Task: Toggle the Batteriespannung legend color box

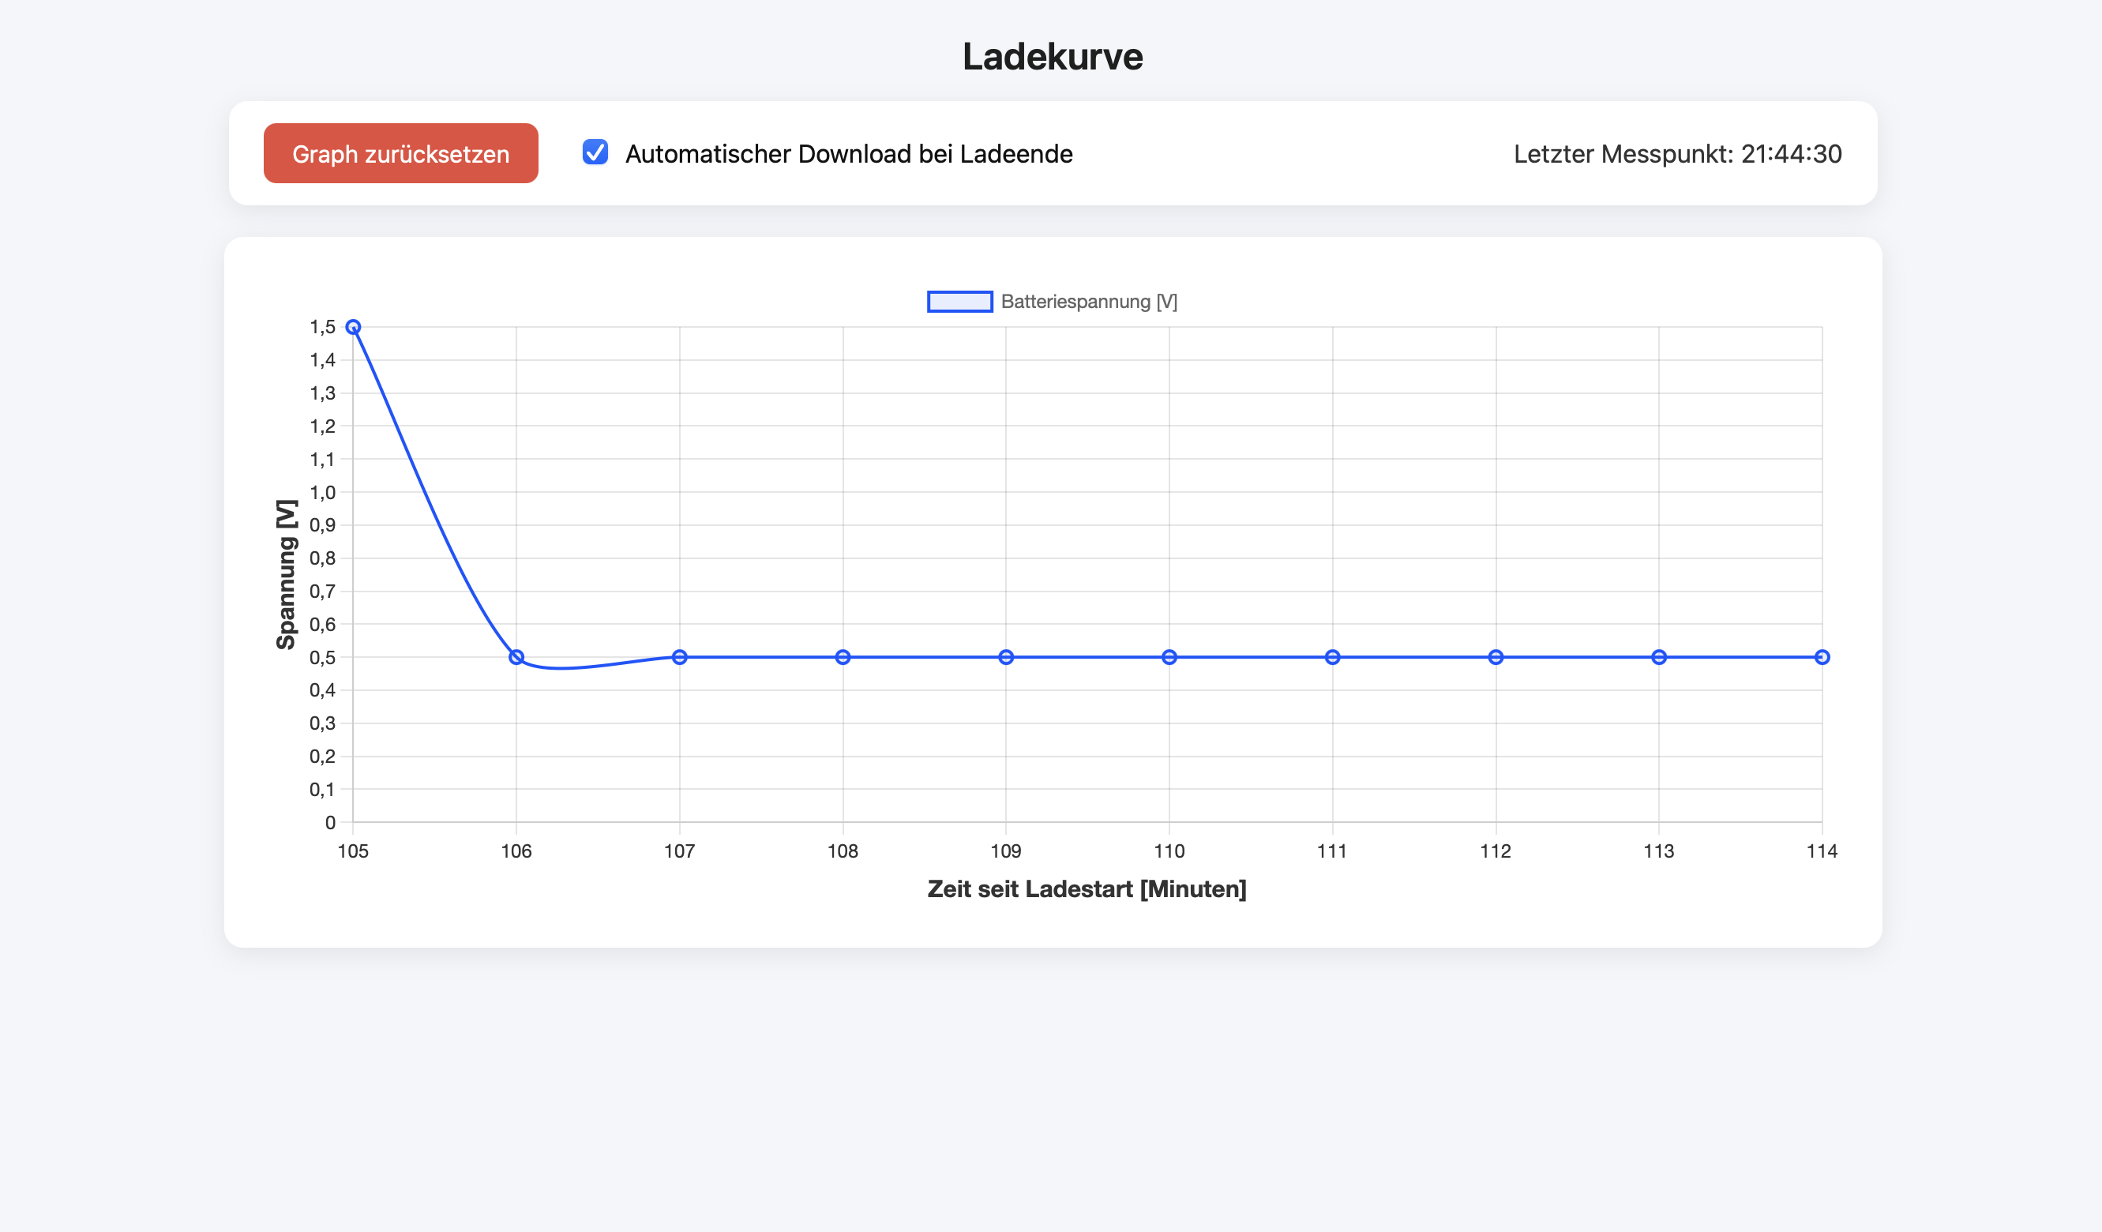Action: (959, 301)
